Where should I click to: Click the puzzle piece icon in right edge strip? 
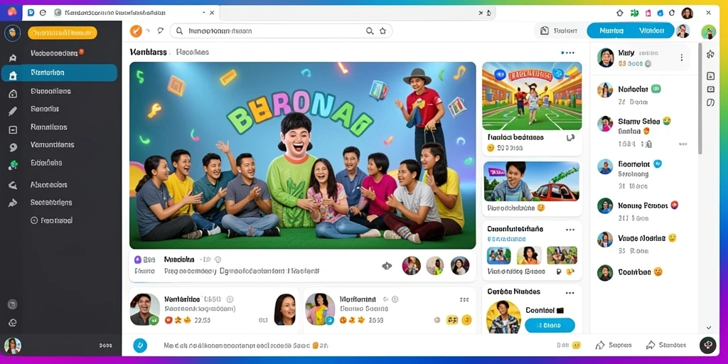[710, 54]
